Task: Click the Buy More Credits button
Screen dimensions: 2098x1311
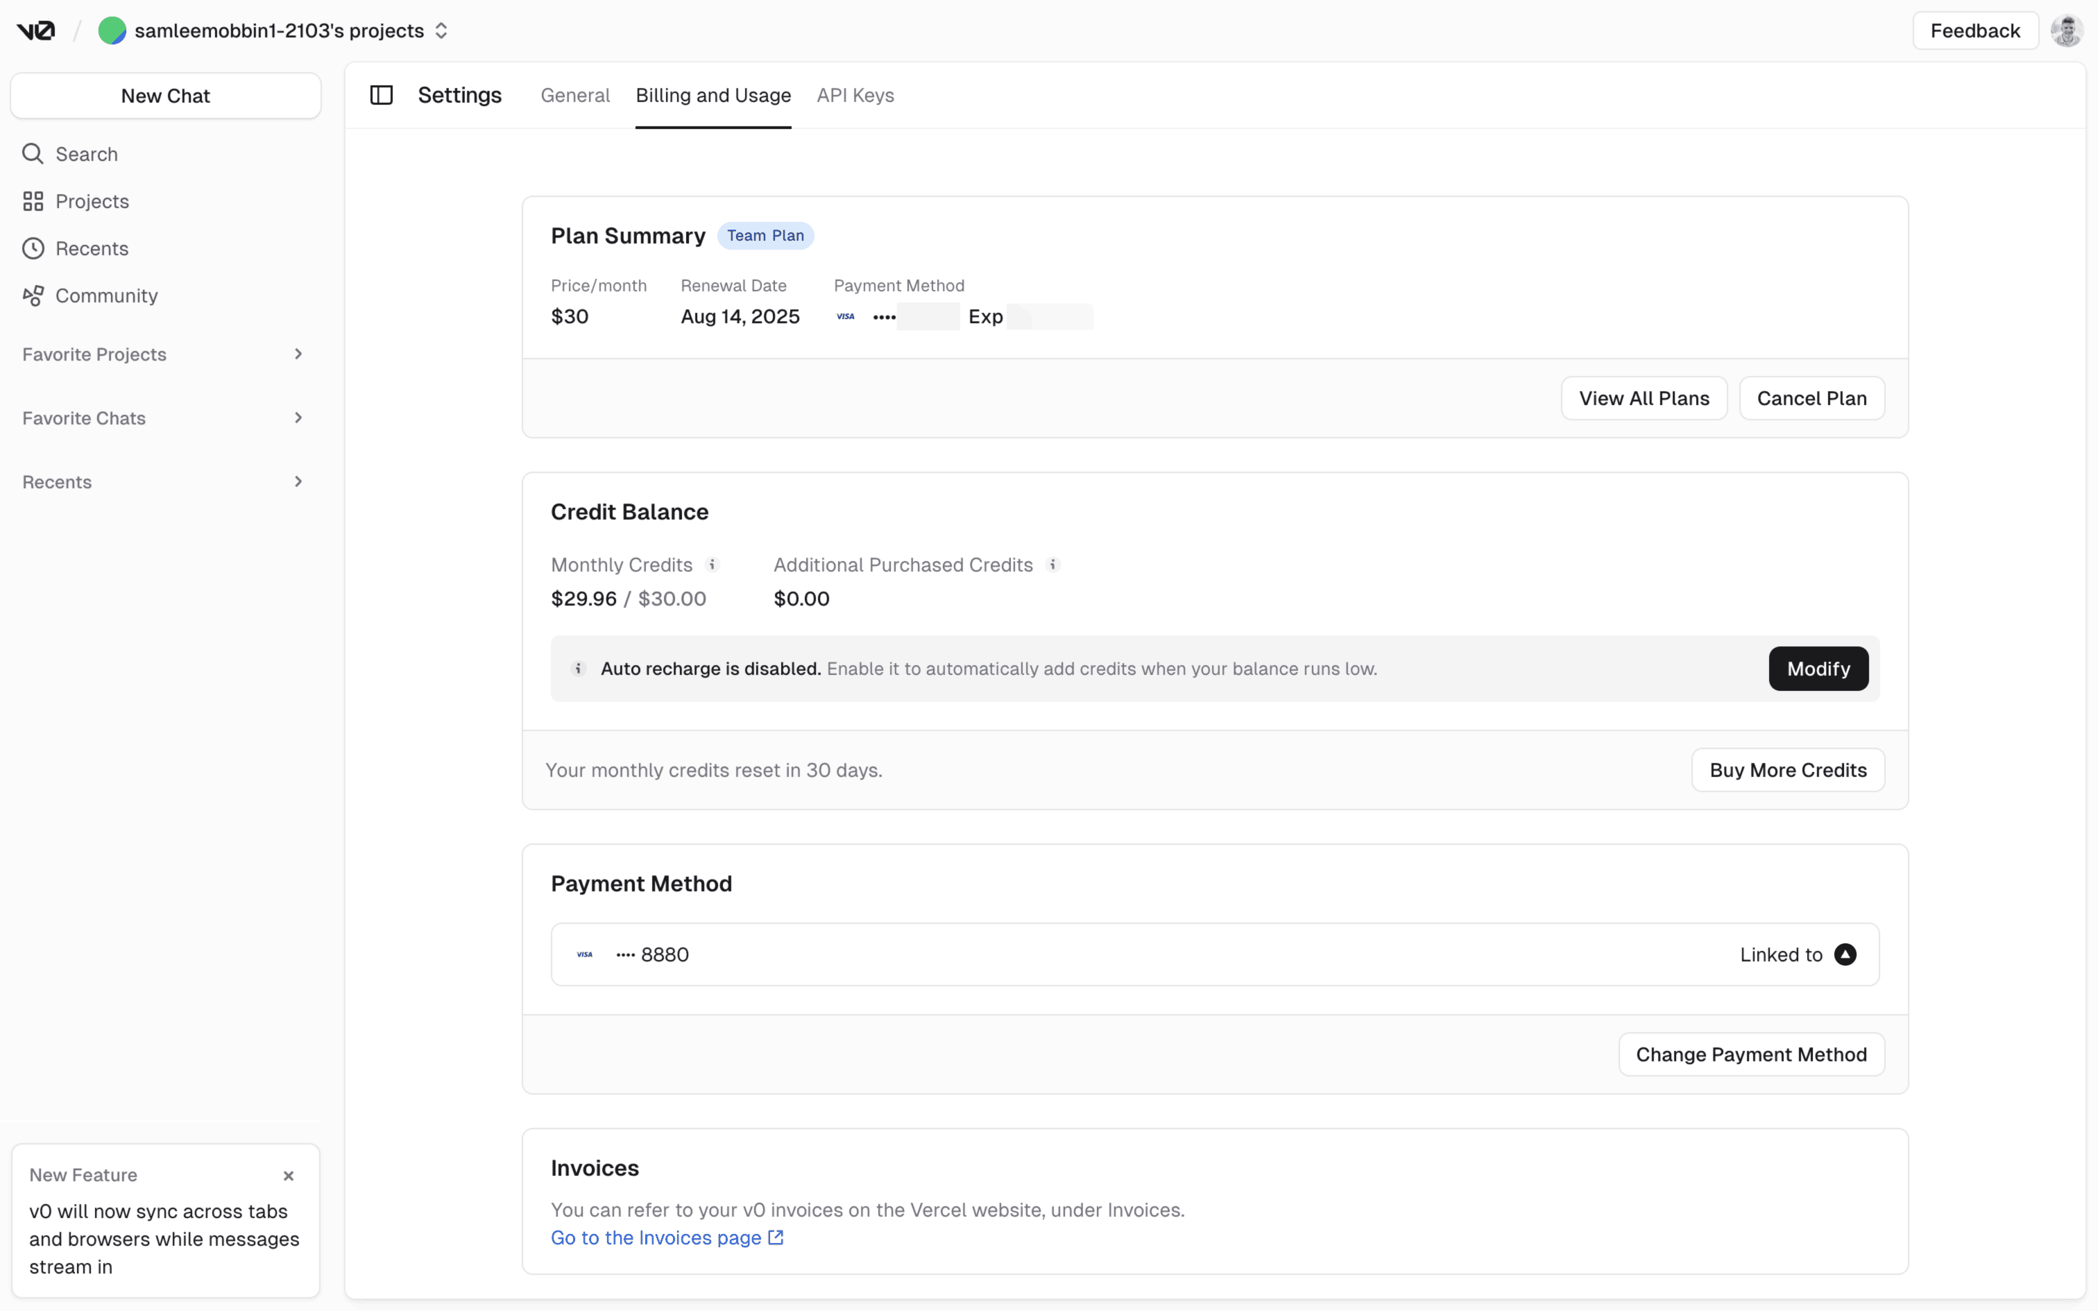Action: 1788,770
